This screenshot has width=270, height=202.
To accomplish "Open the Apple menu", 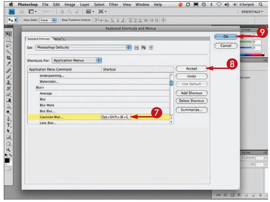I will coord(11,4).
